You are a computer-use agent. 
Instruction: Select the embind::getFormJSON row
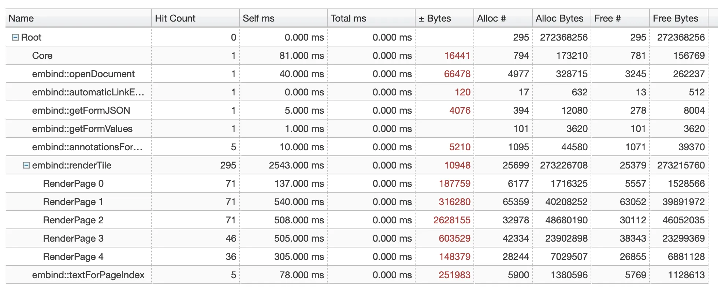point(81,110)
